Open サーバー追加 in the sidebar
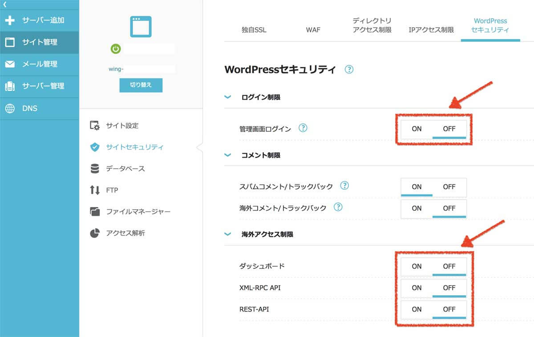Viewport: 534px width, 337px height. (x=40, y=20)
